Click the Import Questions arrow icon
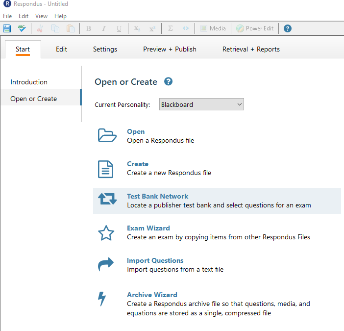 pyautogui.click(x=105, y=264)
